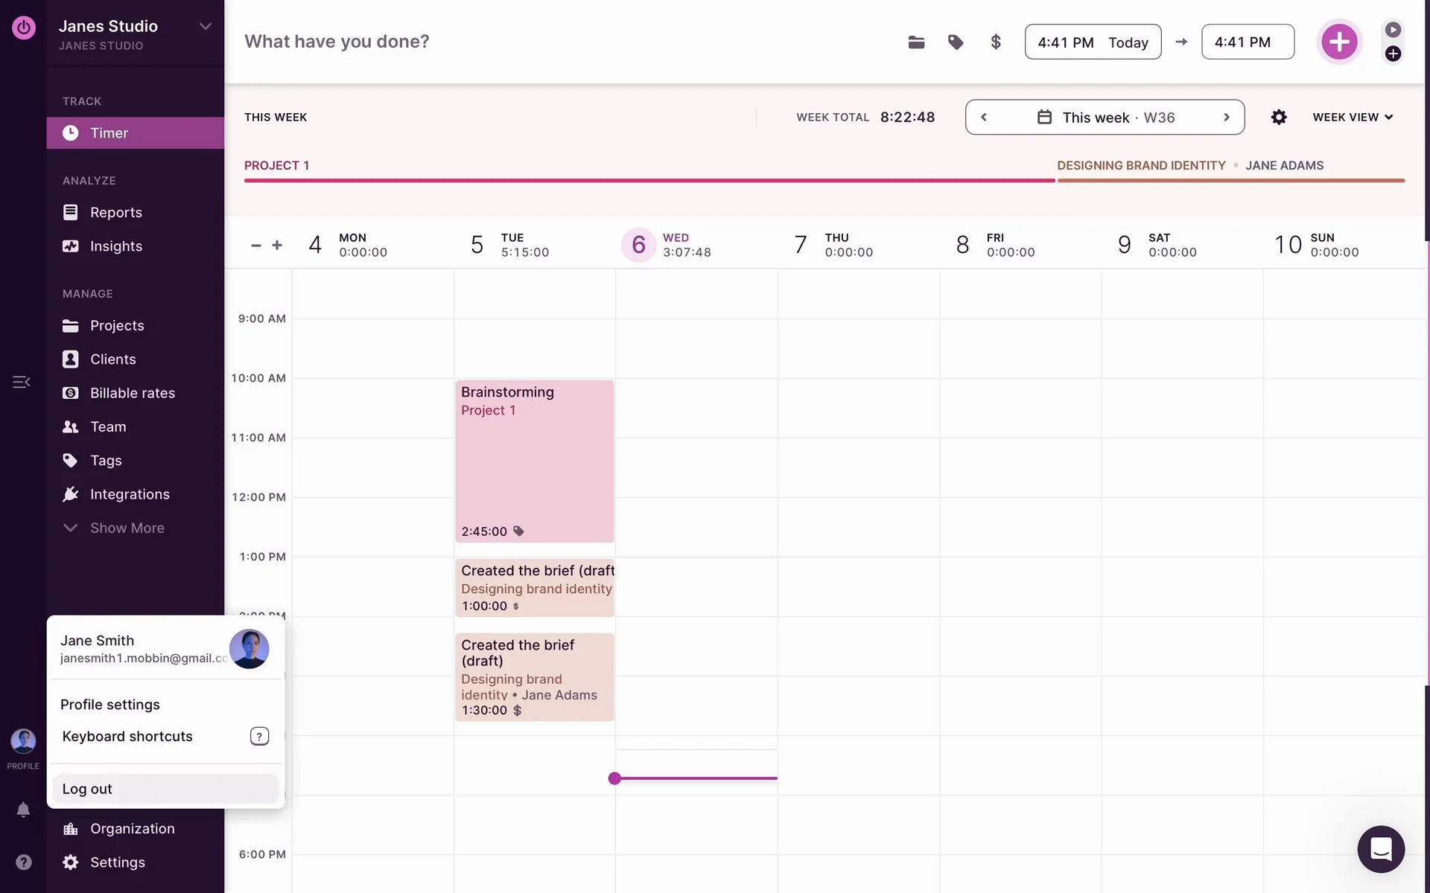Open the Week View dropdown

point(1352,118)
